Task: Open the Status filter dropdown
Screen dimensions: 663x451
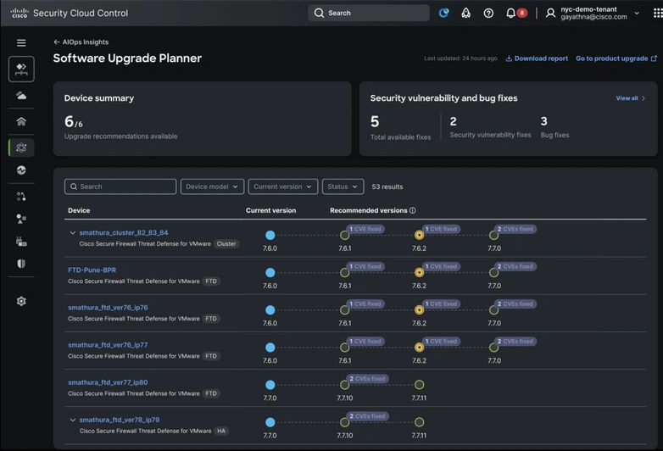Action: click(343, 187)
